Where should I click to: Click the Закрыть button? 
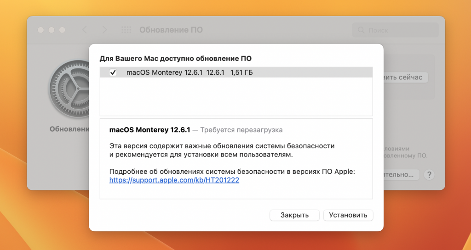tap(294, 215)
